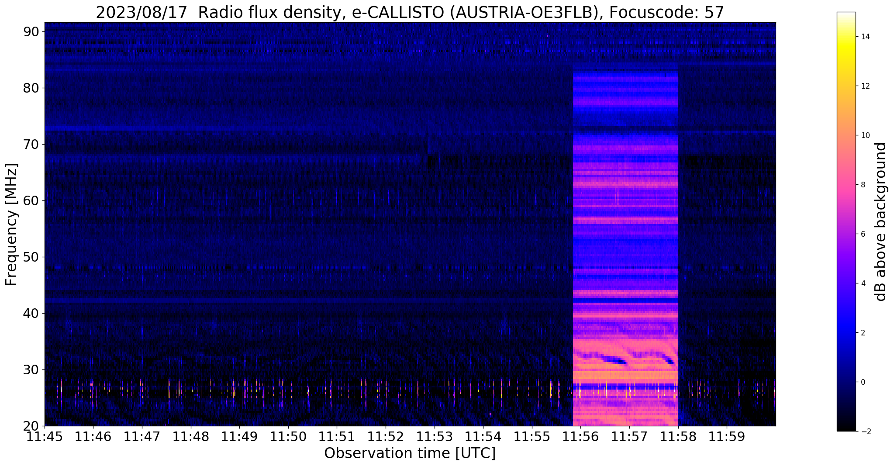Click the y-axis tick label 20
This screenshot has height=466, width=894.
(x=31, y=426)
